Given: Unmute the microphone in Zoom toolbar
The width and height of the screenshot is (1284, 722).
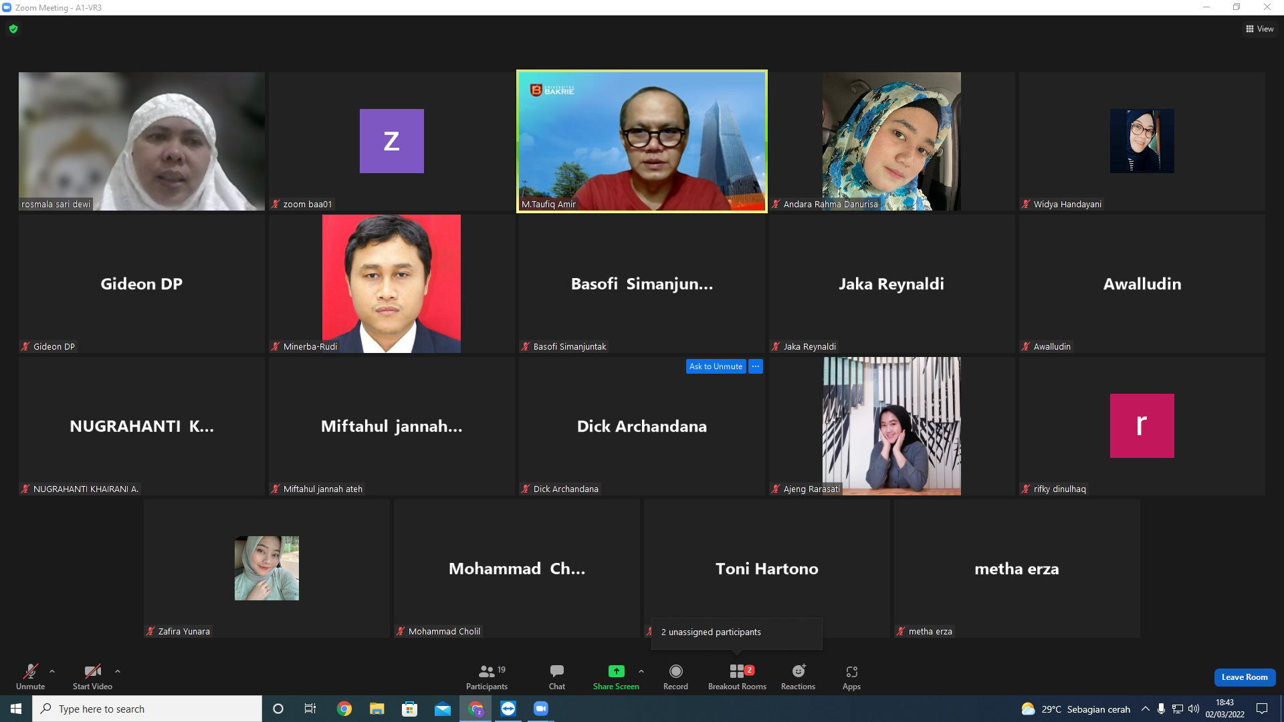Looking at the screenshot, I should (x=30, y=677).
